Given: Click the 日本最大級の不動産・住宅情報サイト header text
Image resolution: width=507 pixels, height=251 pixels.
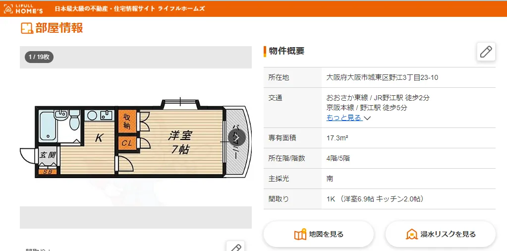Looking at the screenshot, I should 129,9.
